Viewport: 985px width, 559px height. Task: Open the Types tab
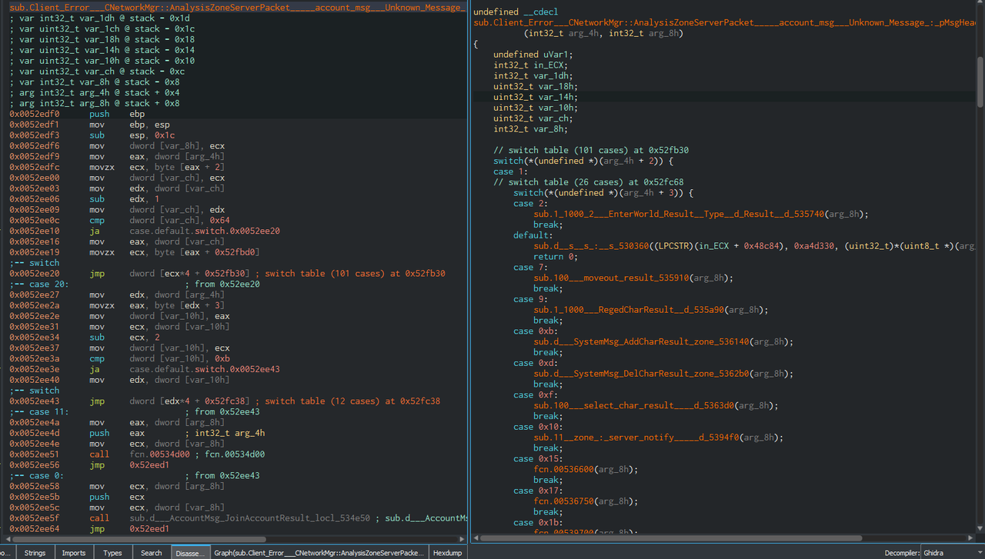click(x=112, y=552)
